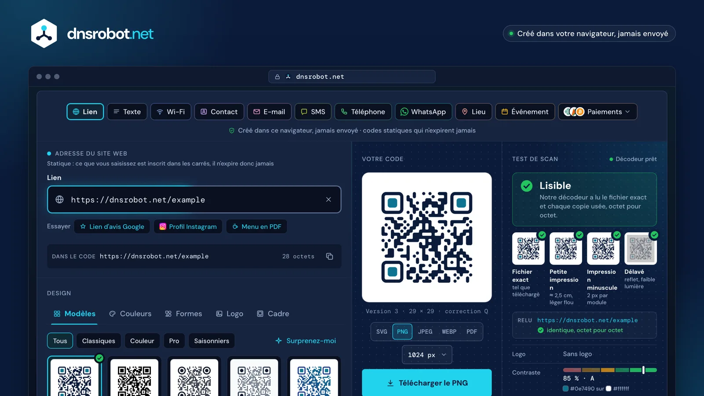
Task: Choose the Contact QR type
Action: (x=219, y=112)
